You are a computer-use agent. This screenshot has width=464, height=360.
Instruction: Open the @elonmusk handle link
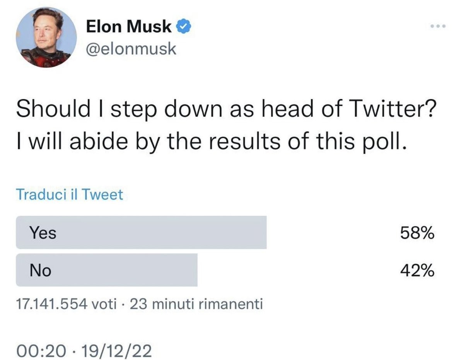click(131, 49)
